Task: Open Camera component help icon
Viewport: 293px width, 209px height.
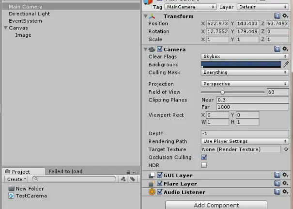Action: coord(277,49)
